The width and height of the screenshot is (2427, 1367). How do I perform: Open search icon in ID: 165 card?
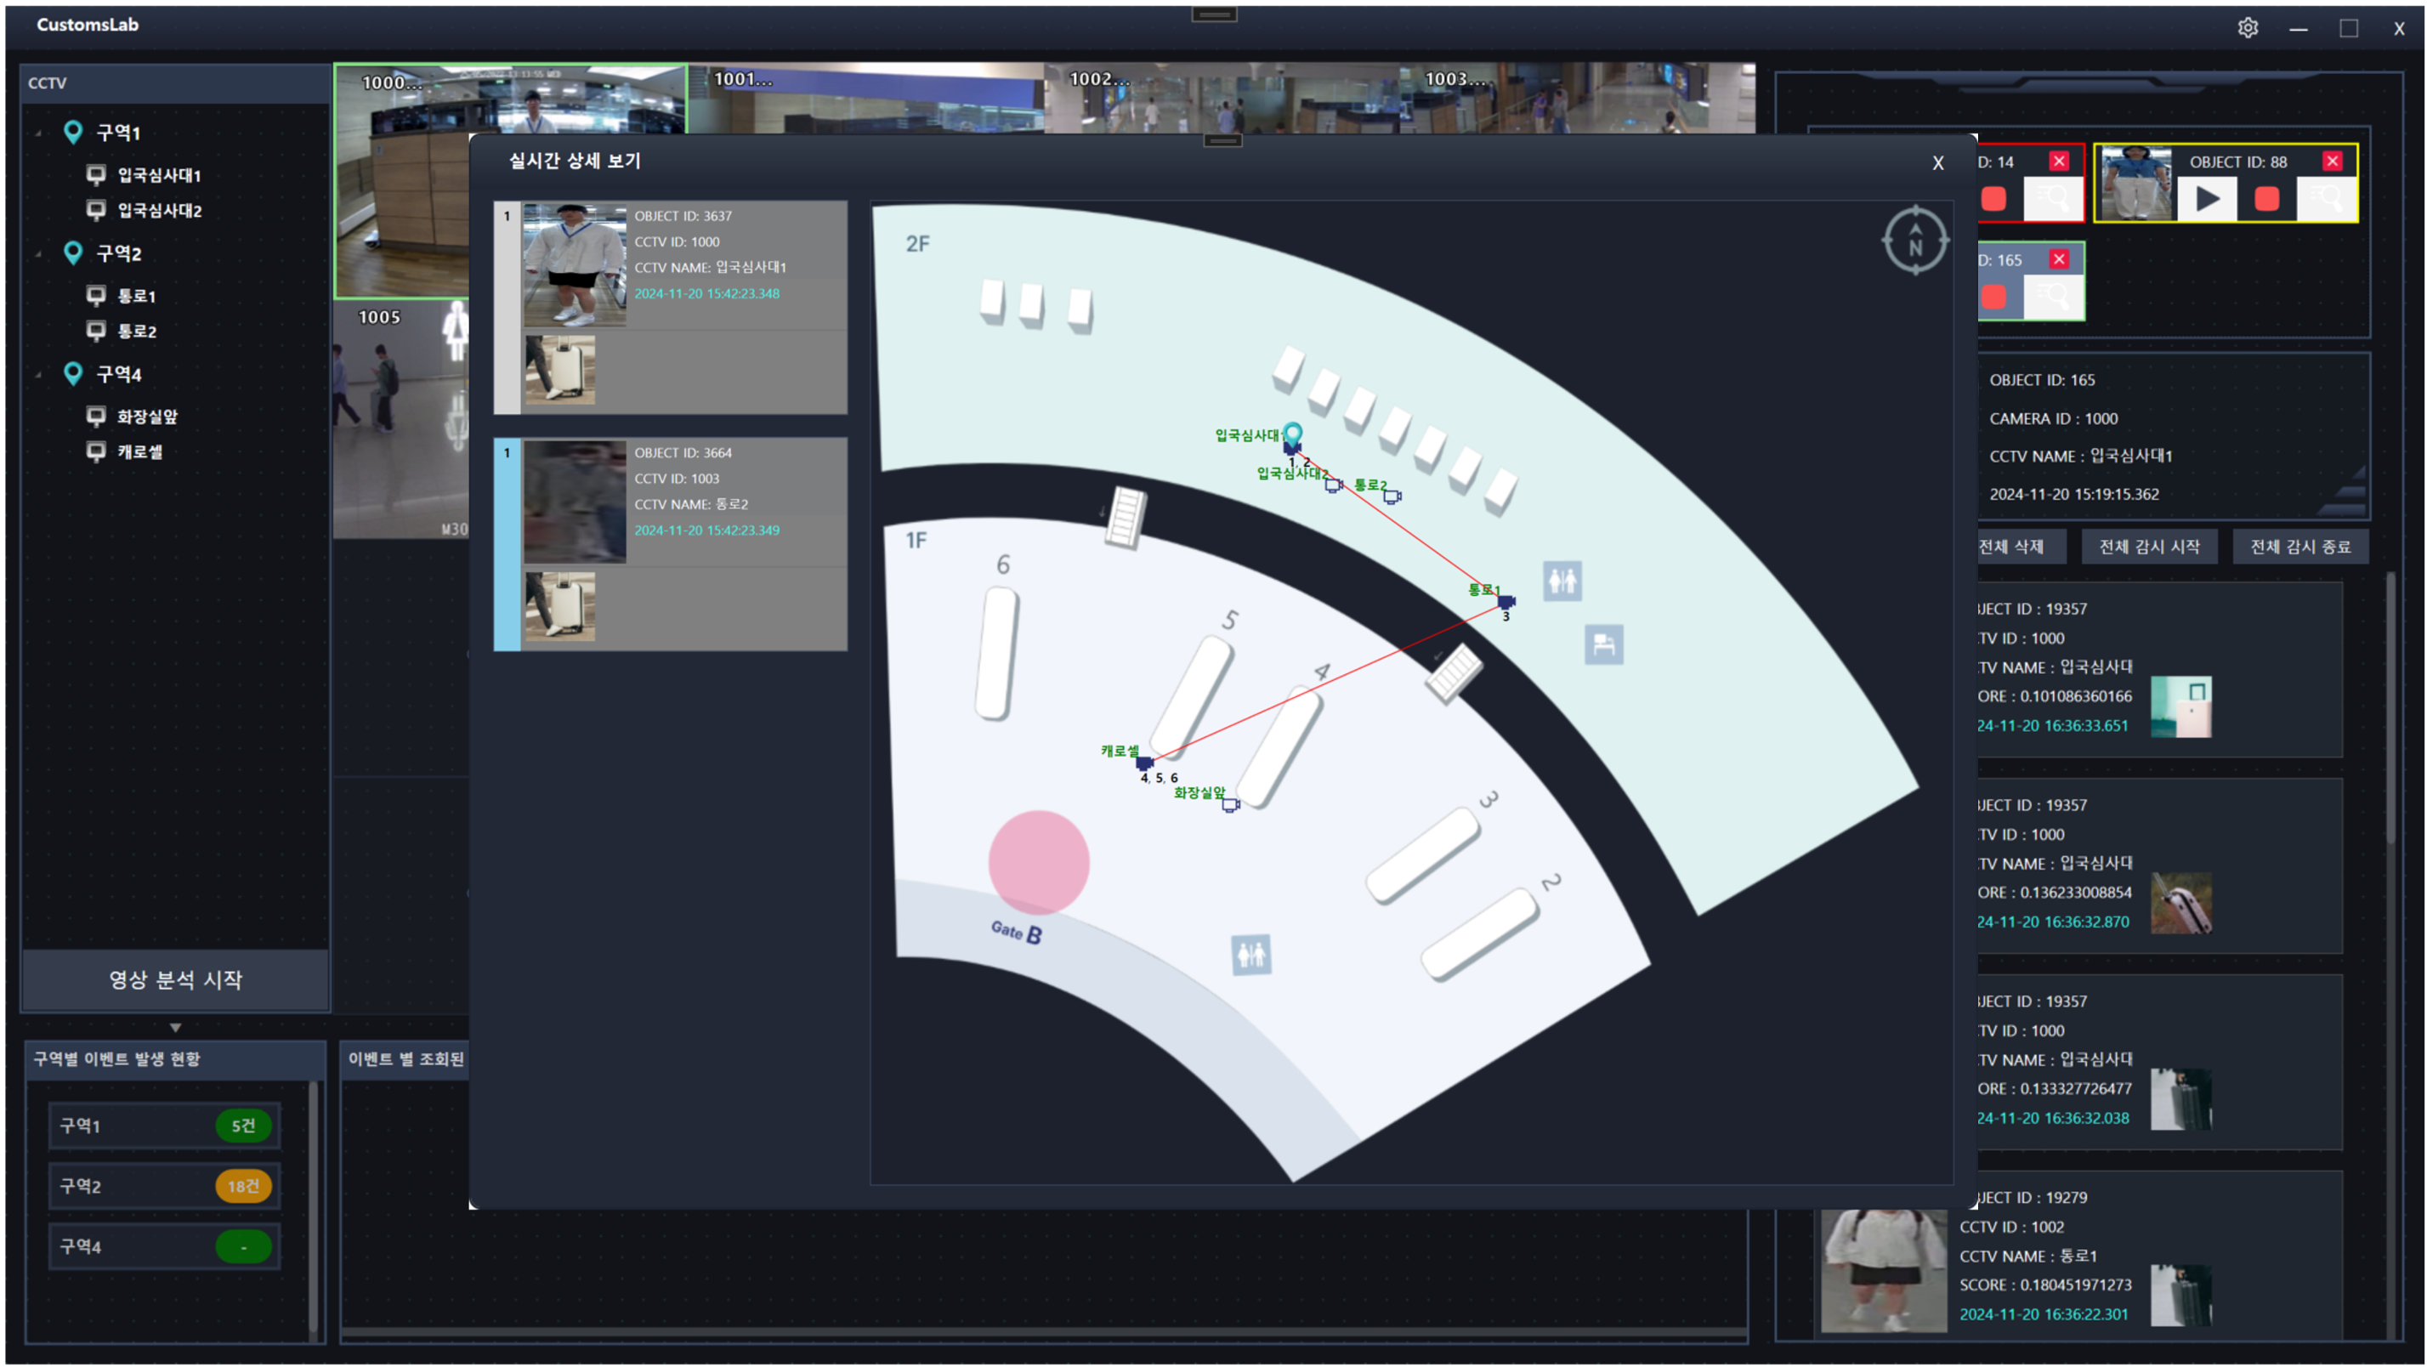(x=2053, y=297)
